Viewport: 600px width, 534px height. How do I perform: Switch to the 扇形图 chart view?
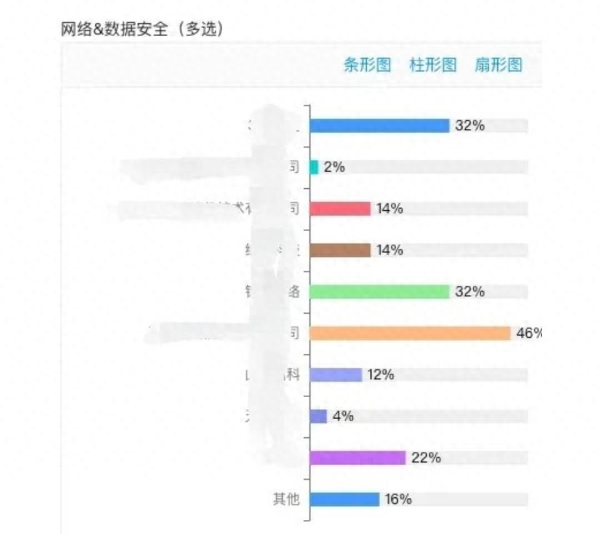[x=498, y=64]
